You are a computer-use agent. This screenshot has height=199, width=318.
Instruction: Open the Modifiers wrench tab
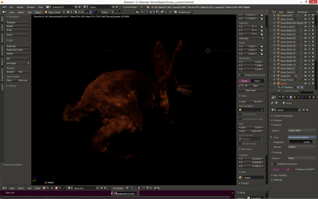302,97
